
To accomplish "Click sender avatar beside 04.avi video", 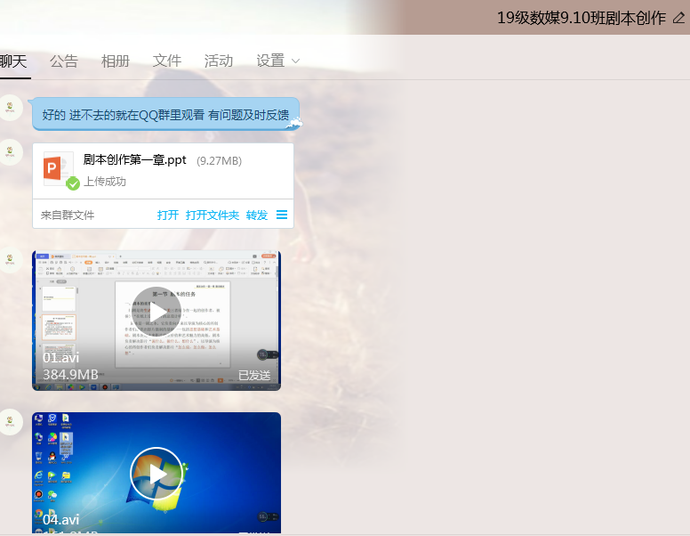I will point(11,421).
